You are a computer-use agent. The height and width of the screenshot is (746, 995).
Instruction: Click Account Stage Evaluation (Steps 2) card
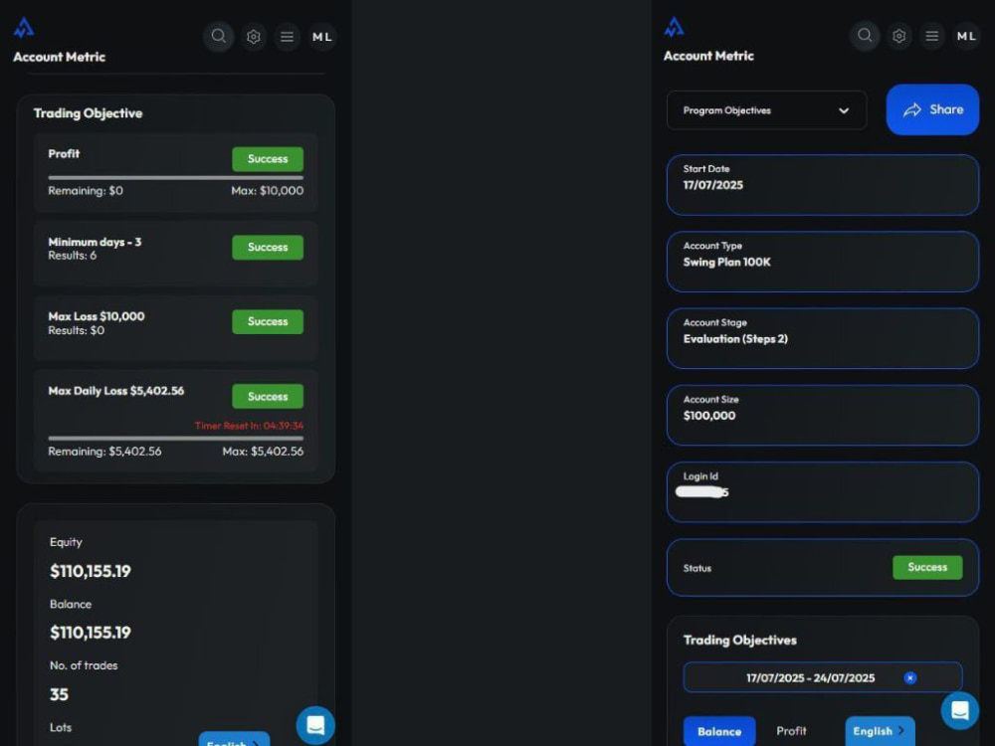coord(823,338)
